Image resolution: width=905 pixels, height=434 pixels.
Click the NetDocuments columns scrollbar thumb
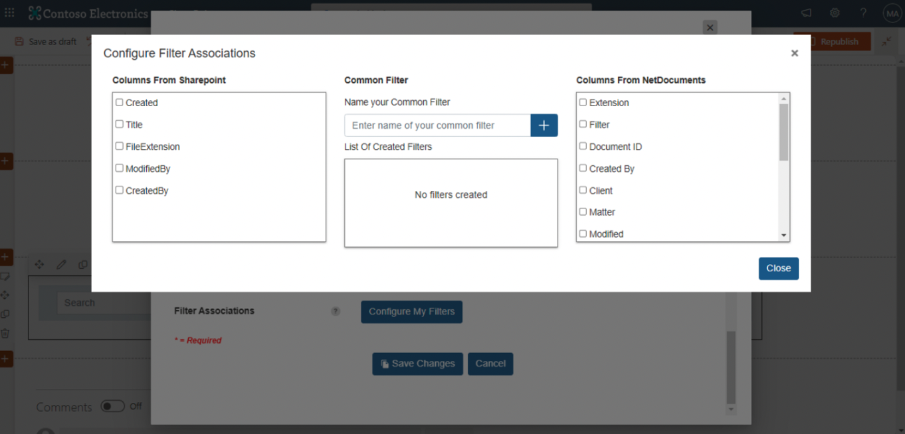click(783, 132)
